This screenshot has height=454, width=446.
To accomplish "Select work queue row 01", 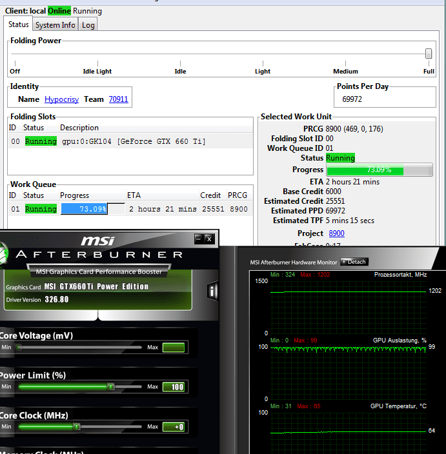I will coord(130,209).
